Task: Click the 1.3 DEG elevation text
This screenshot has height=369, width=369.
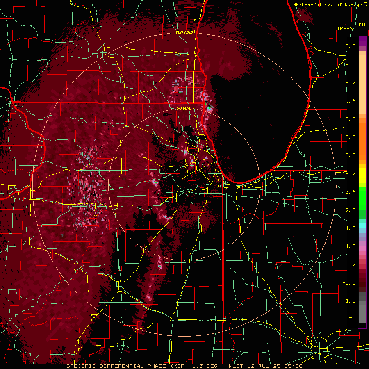Action: coord(205,366)
